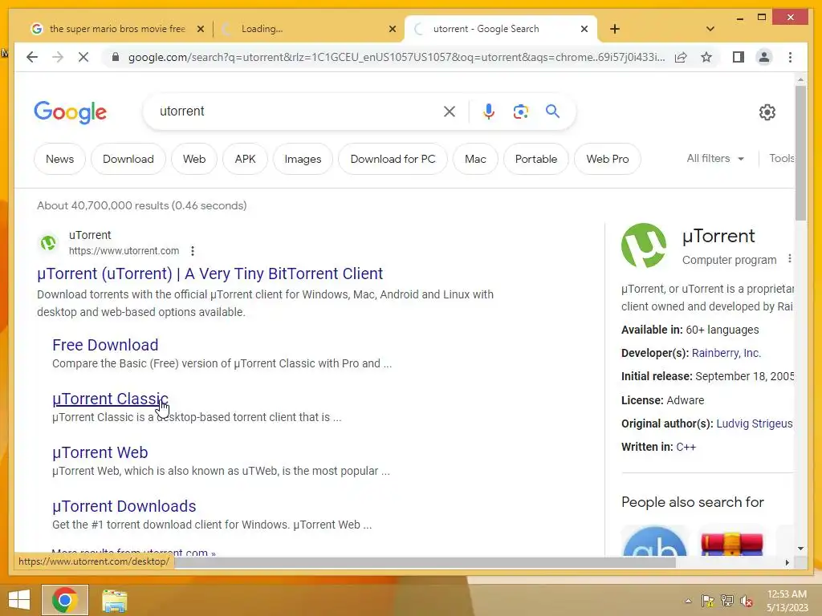This screenshot has height=616, width=822.
Task: Select the Web filter chip
Action: click(194, 159)
